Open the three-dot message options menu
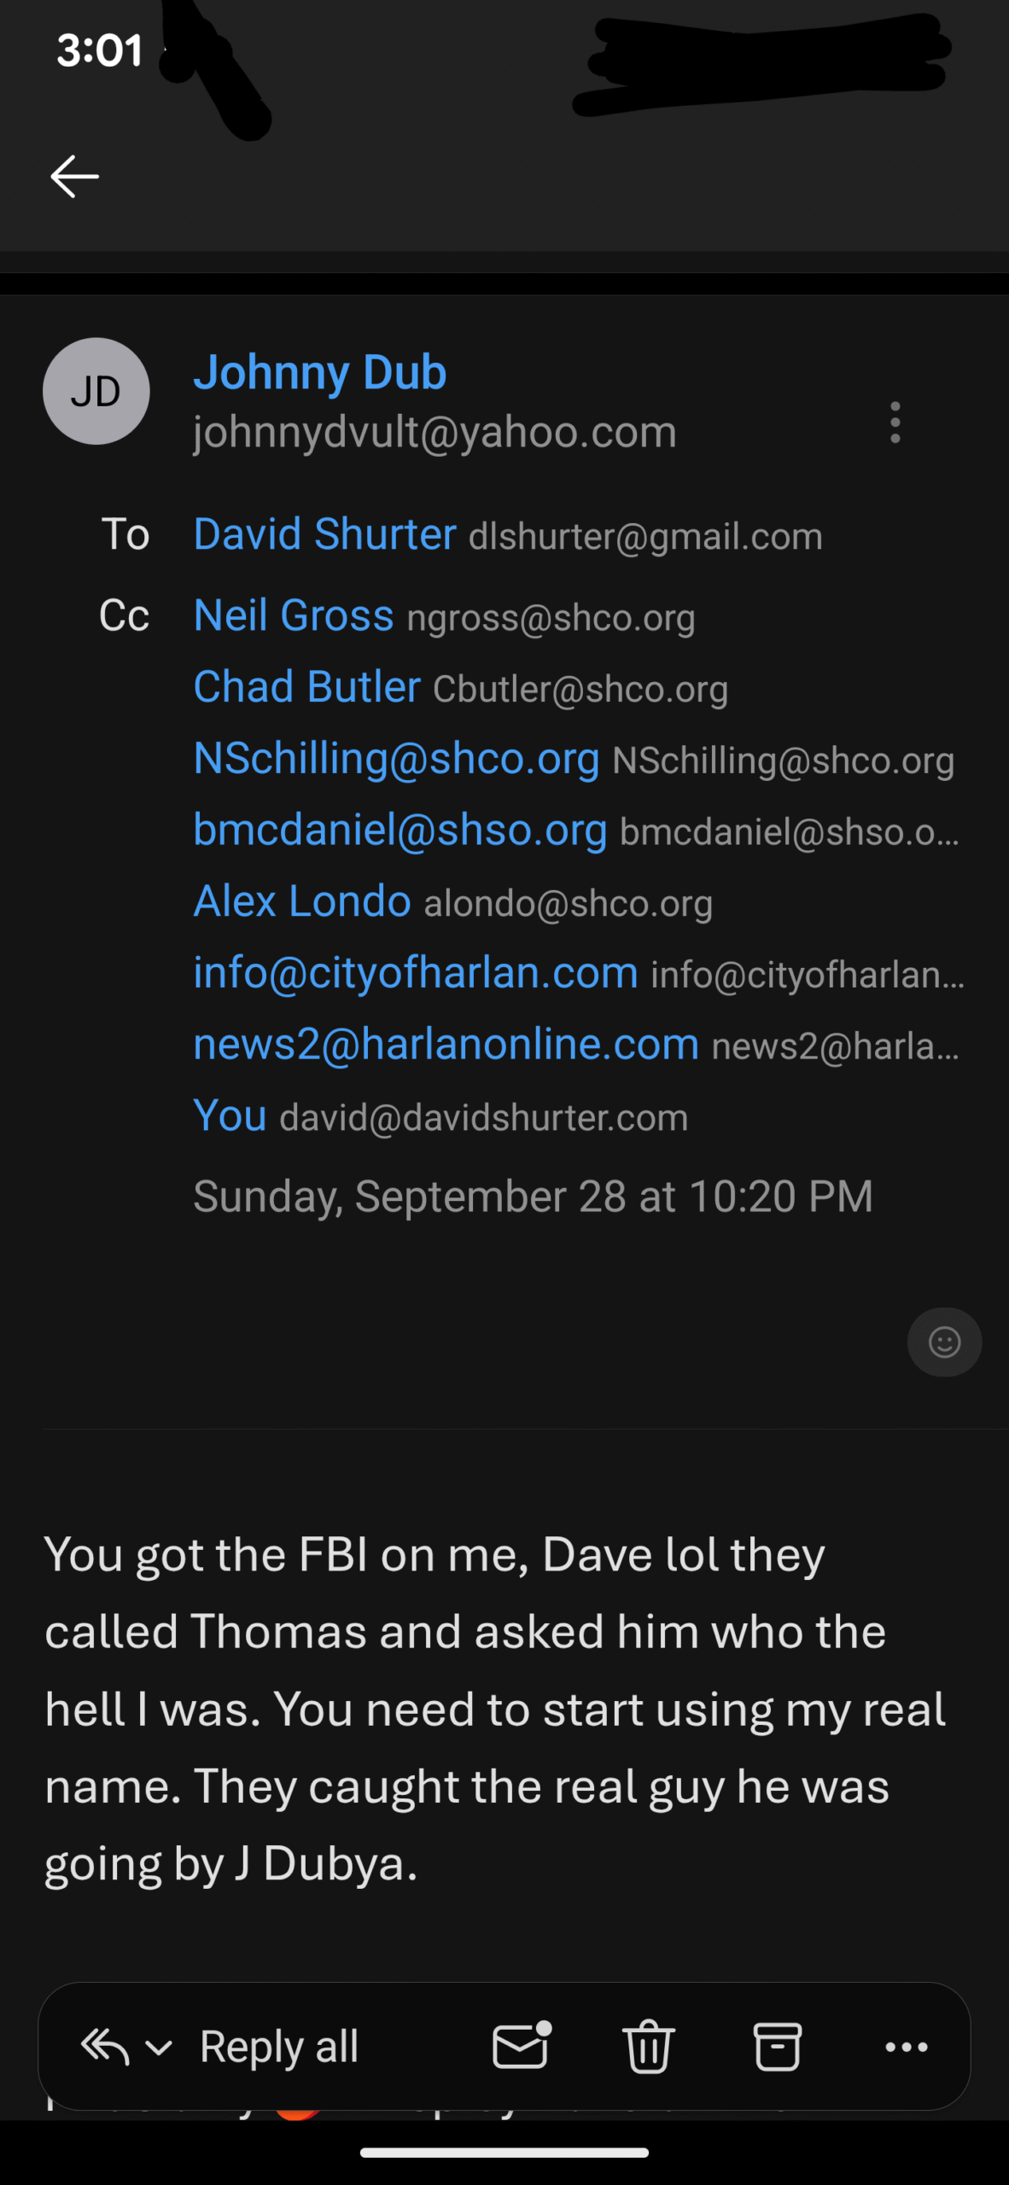The image size is (1009, 2185). coord(895,422)
